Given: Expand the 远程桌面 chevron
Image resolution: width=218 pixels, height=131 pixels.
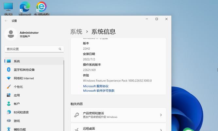Looking at the screenshot, I should [161, 130].
